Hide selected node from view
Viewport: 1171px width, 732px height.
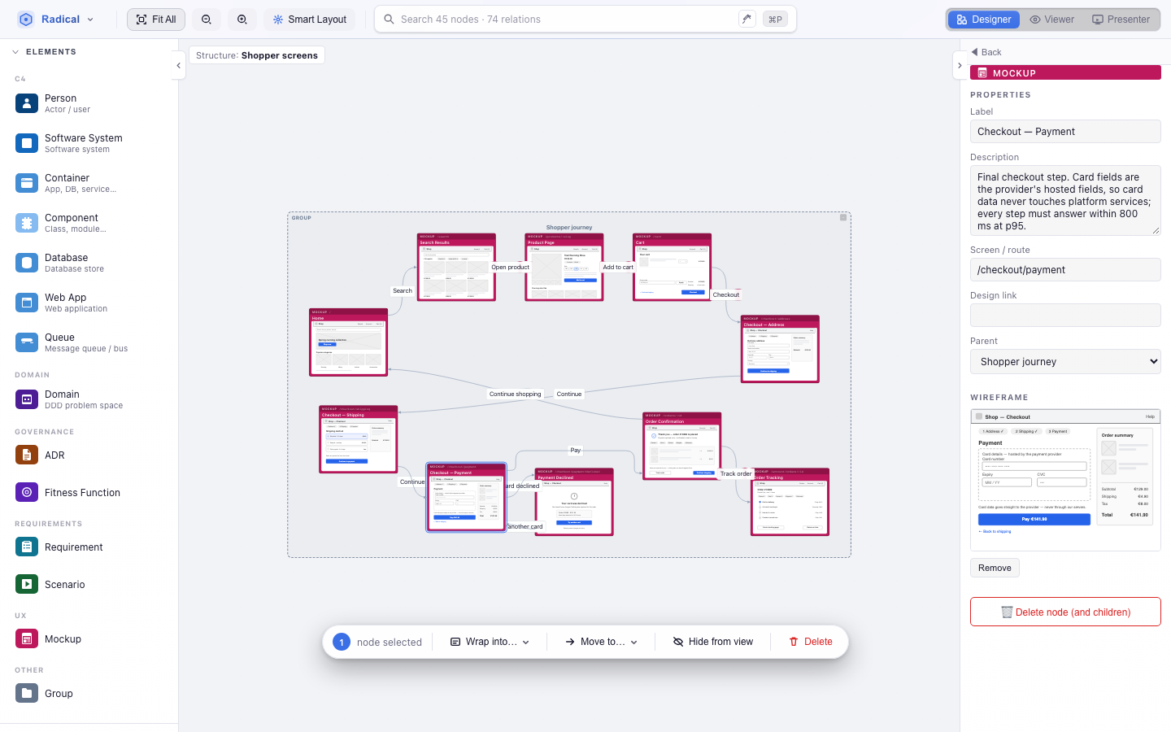pyautogui.click(x=713, y=642)
